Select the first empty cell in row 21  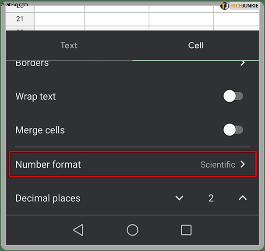point(60,19)
